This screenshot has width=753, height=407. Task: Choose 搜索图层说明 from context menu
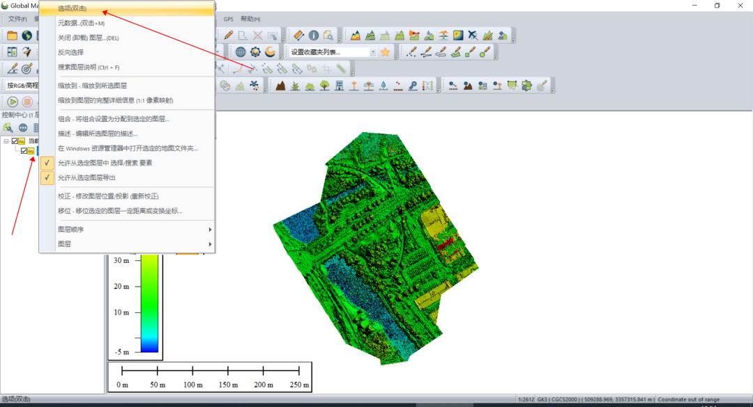(x=127, y=67)
